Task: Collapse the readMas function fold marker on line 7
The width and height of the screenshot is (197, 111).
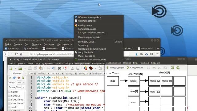Action: tap(36, 98)
